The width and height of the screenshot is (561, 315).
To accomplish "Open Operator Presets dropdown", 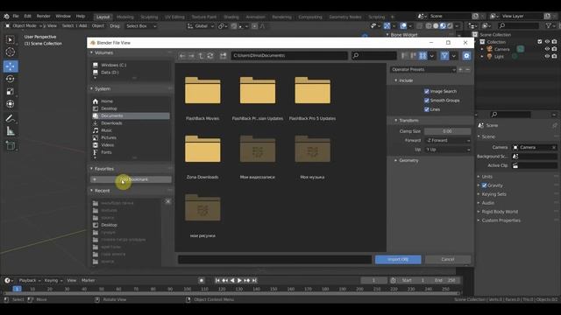I will pos(423,70).
